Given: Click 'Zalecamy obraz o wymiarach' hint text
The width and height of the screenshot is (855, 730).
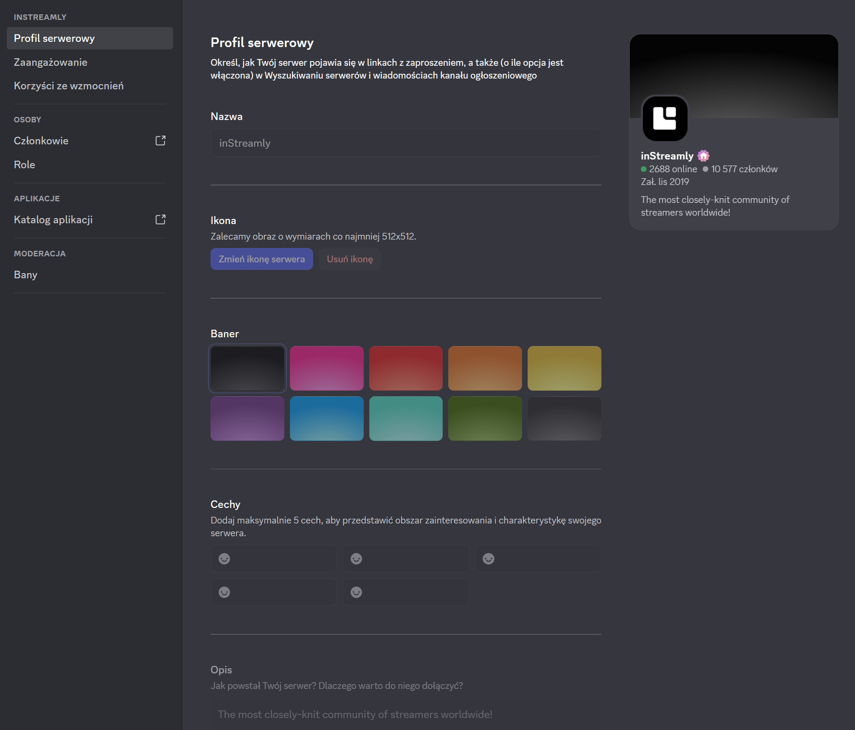Looking at the screenshot, I should coord(313,236).
